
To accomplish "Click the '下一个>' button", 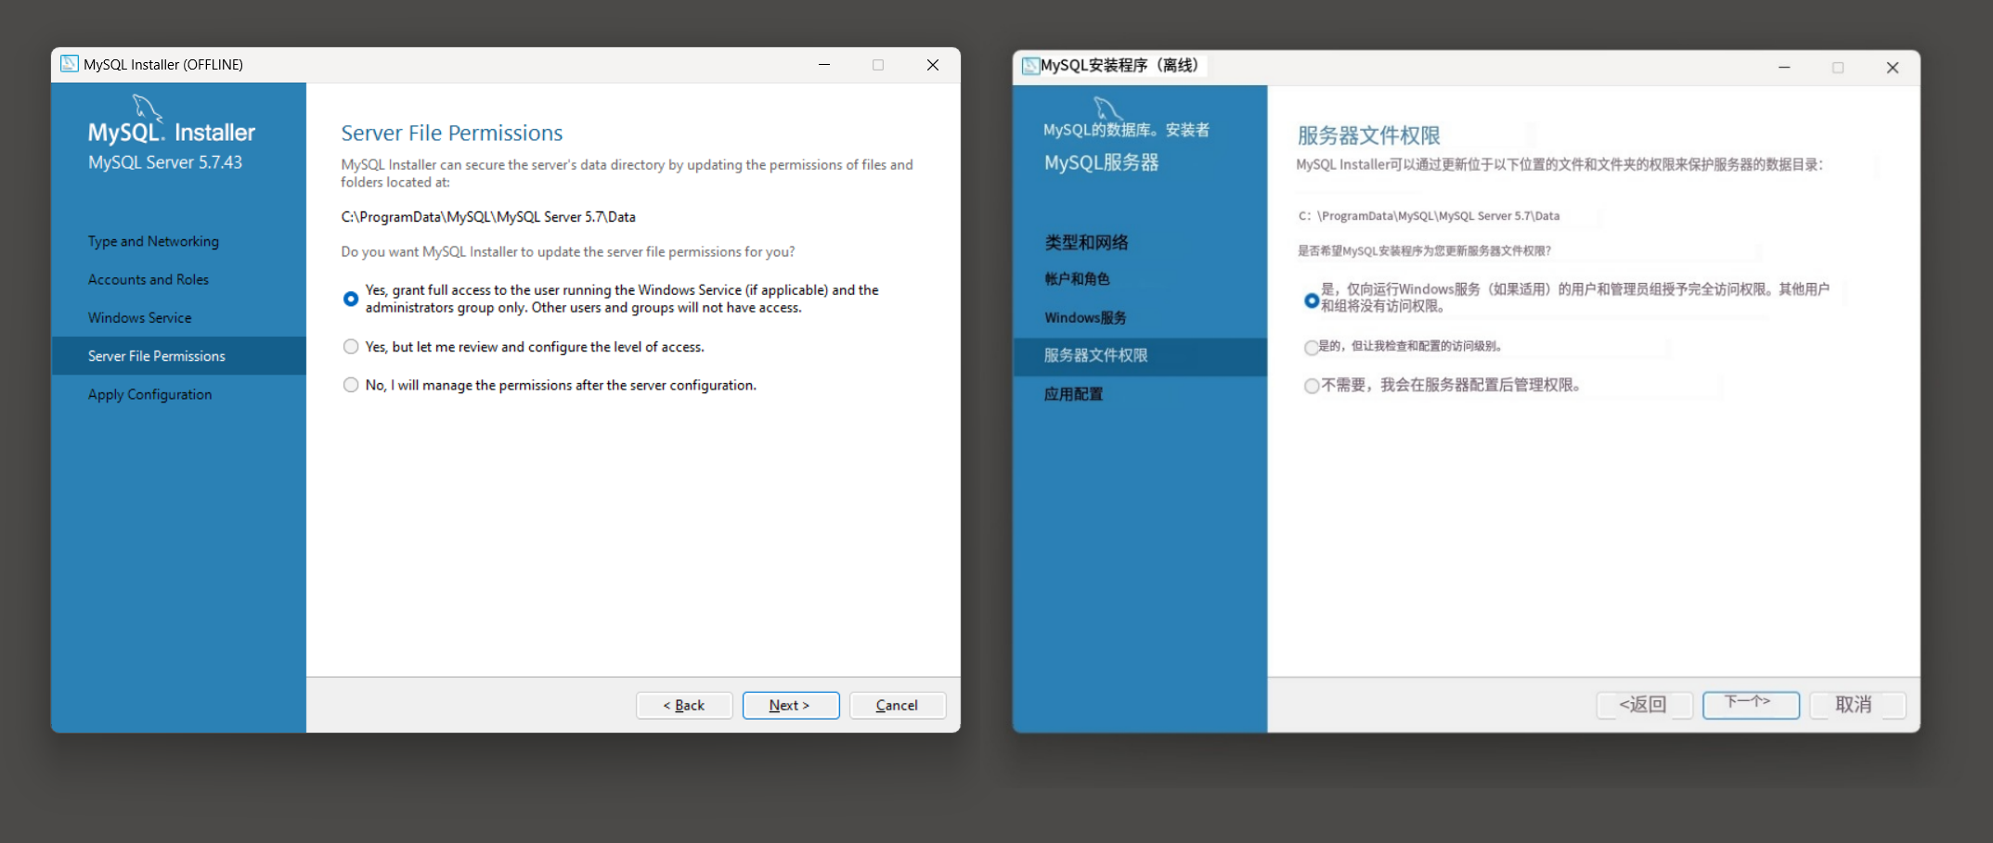I will pos(1751,705).
